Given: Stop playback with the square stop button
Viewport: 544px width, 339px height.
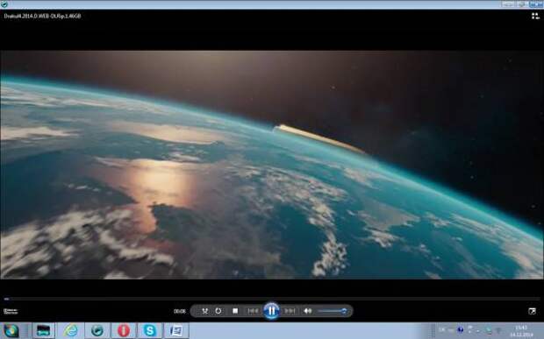Looking at the screenshot, I should coord(235,311).
